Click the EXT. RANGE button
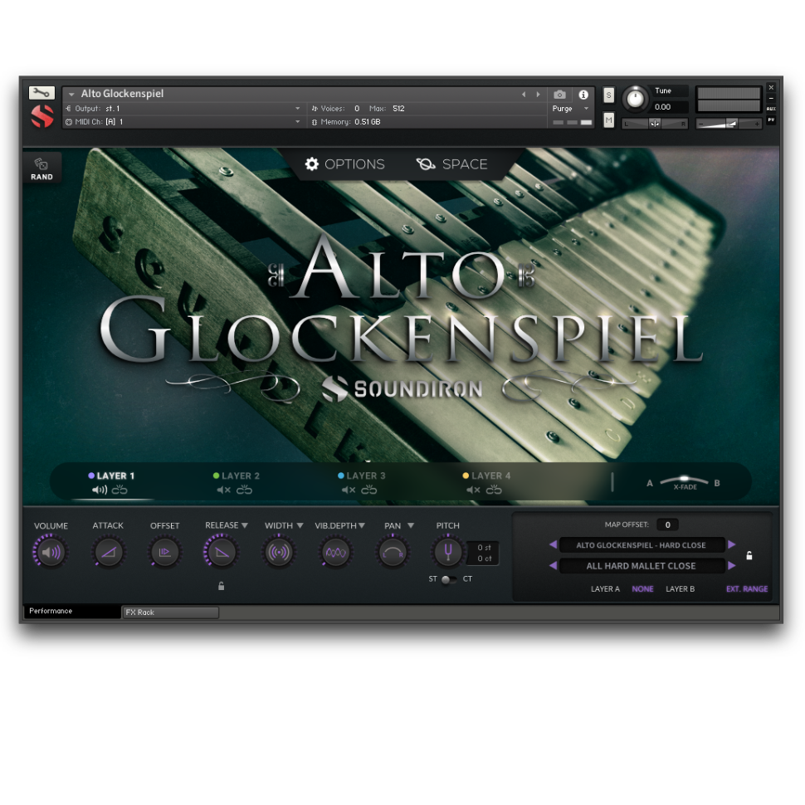Image resolution: width=805 pixels, height=805 pixels. tap(746, 588)
